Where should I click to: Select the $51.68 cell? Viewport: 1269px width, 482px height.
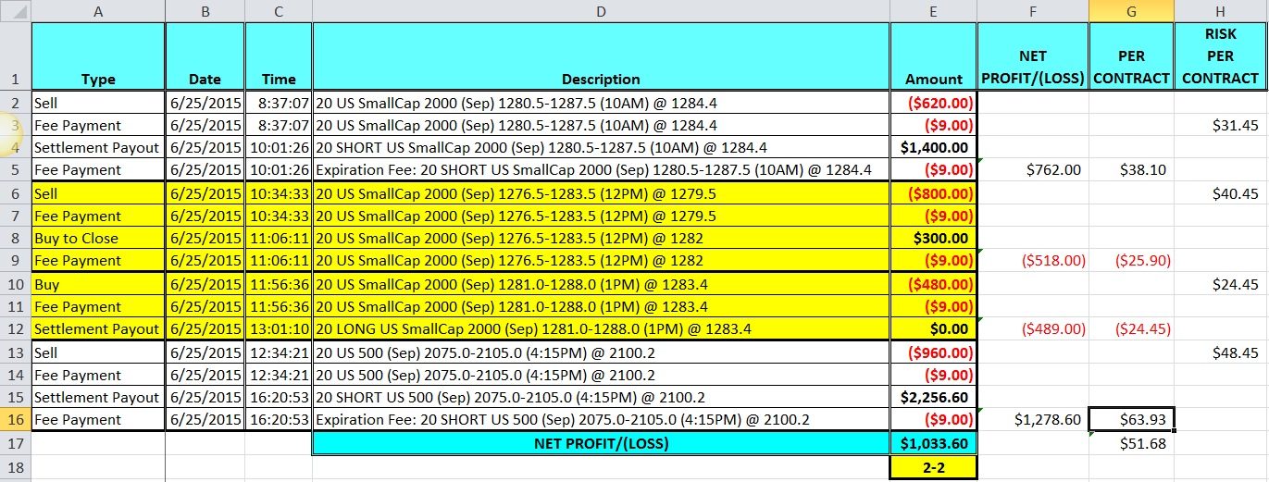coord(1131,443)
